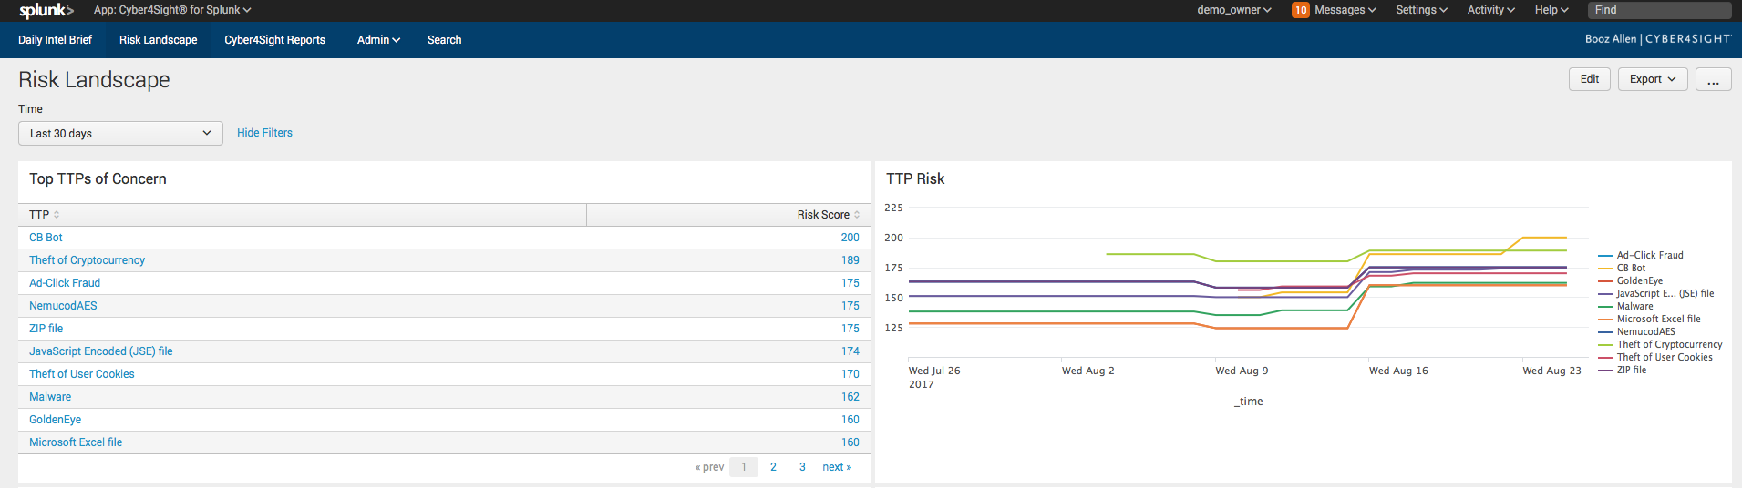Click the Booz Allen Cyber4Sight logo
Image resolution: width=1742 pixels, height=488 pixels.
[x=1657, y=39]
